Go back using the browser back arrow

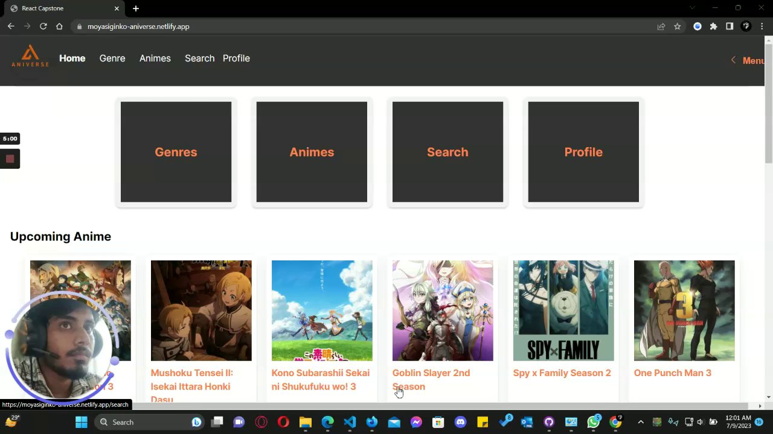tap(11, 27)
